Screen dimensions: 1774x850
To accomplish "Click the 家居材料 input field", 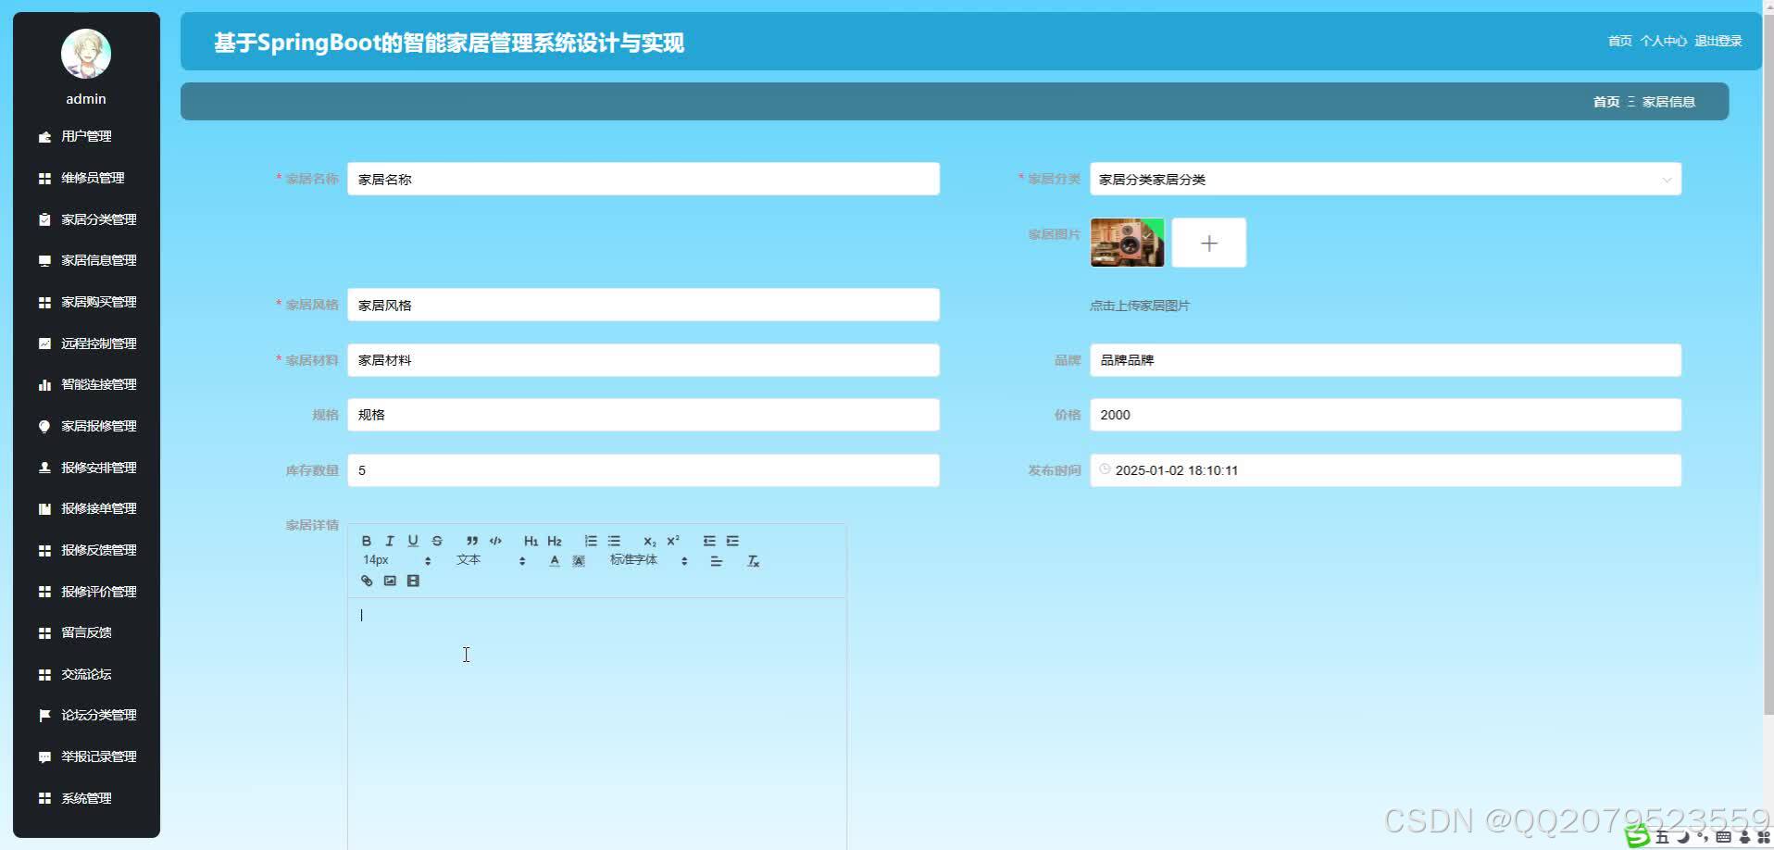I will click(x=643, y=360).
